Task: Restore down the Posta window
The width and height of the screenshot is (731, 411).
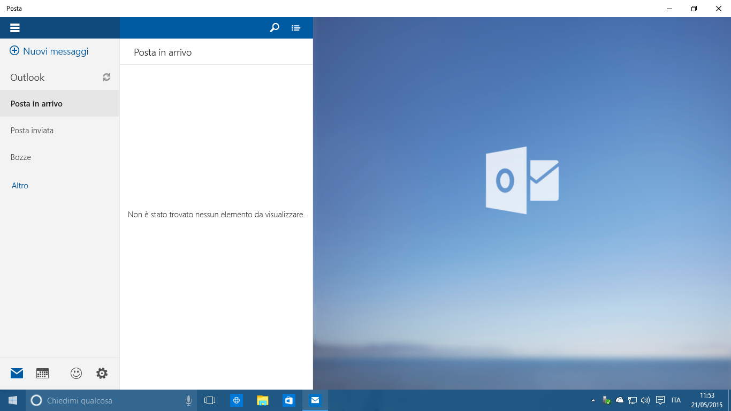Action: pos(694,9)
